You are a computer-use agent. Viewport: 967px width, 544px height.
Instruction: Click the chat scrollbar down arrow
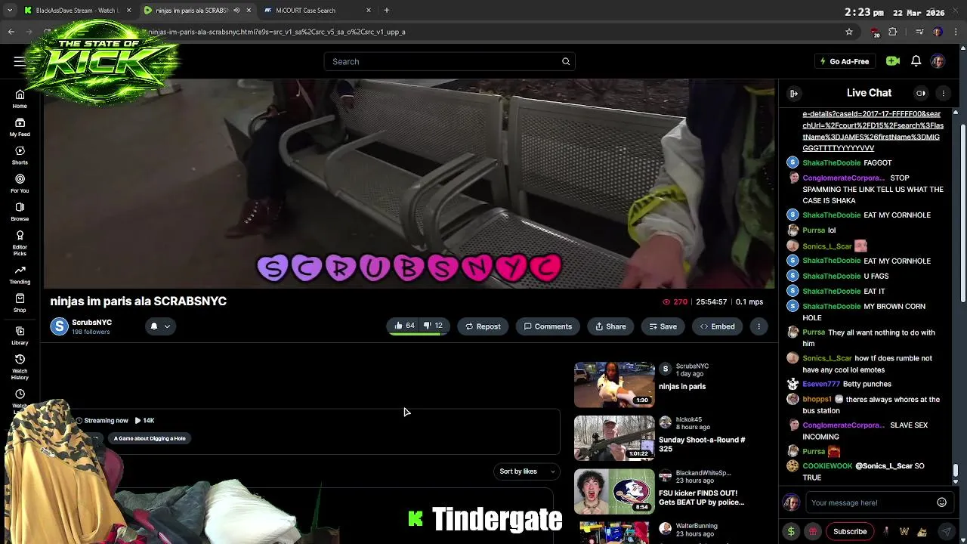point(956,481)
